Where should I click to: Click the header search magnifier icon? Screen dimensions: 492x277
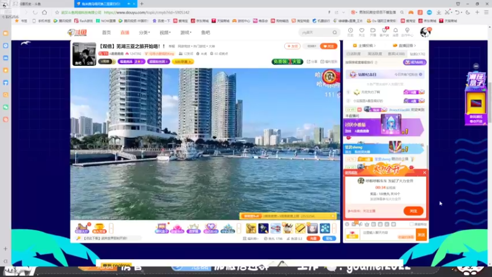(x=335, y=33)
